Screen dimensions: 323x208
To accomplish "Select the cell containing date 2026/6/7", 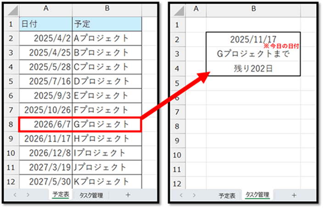I will point(45,124).
